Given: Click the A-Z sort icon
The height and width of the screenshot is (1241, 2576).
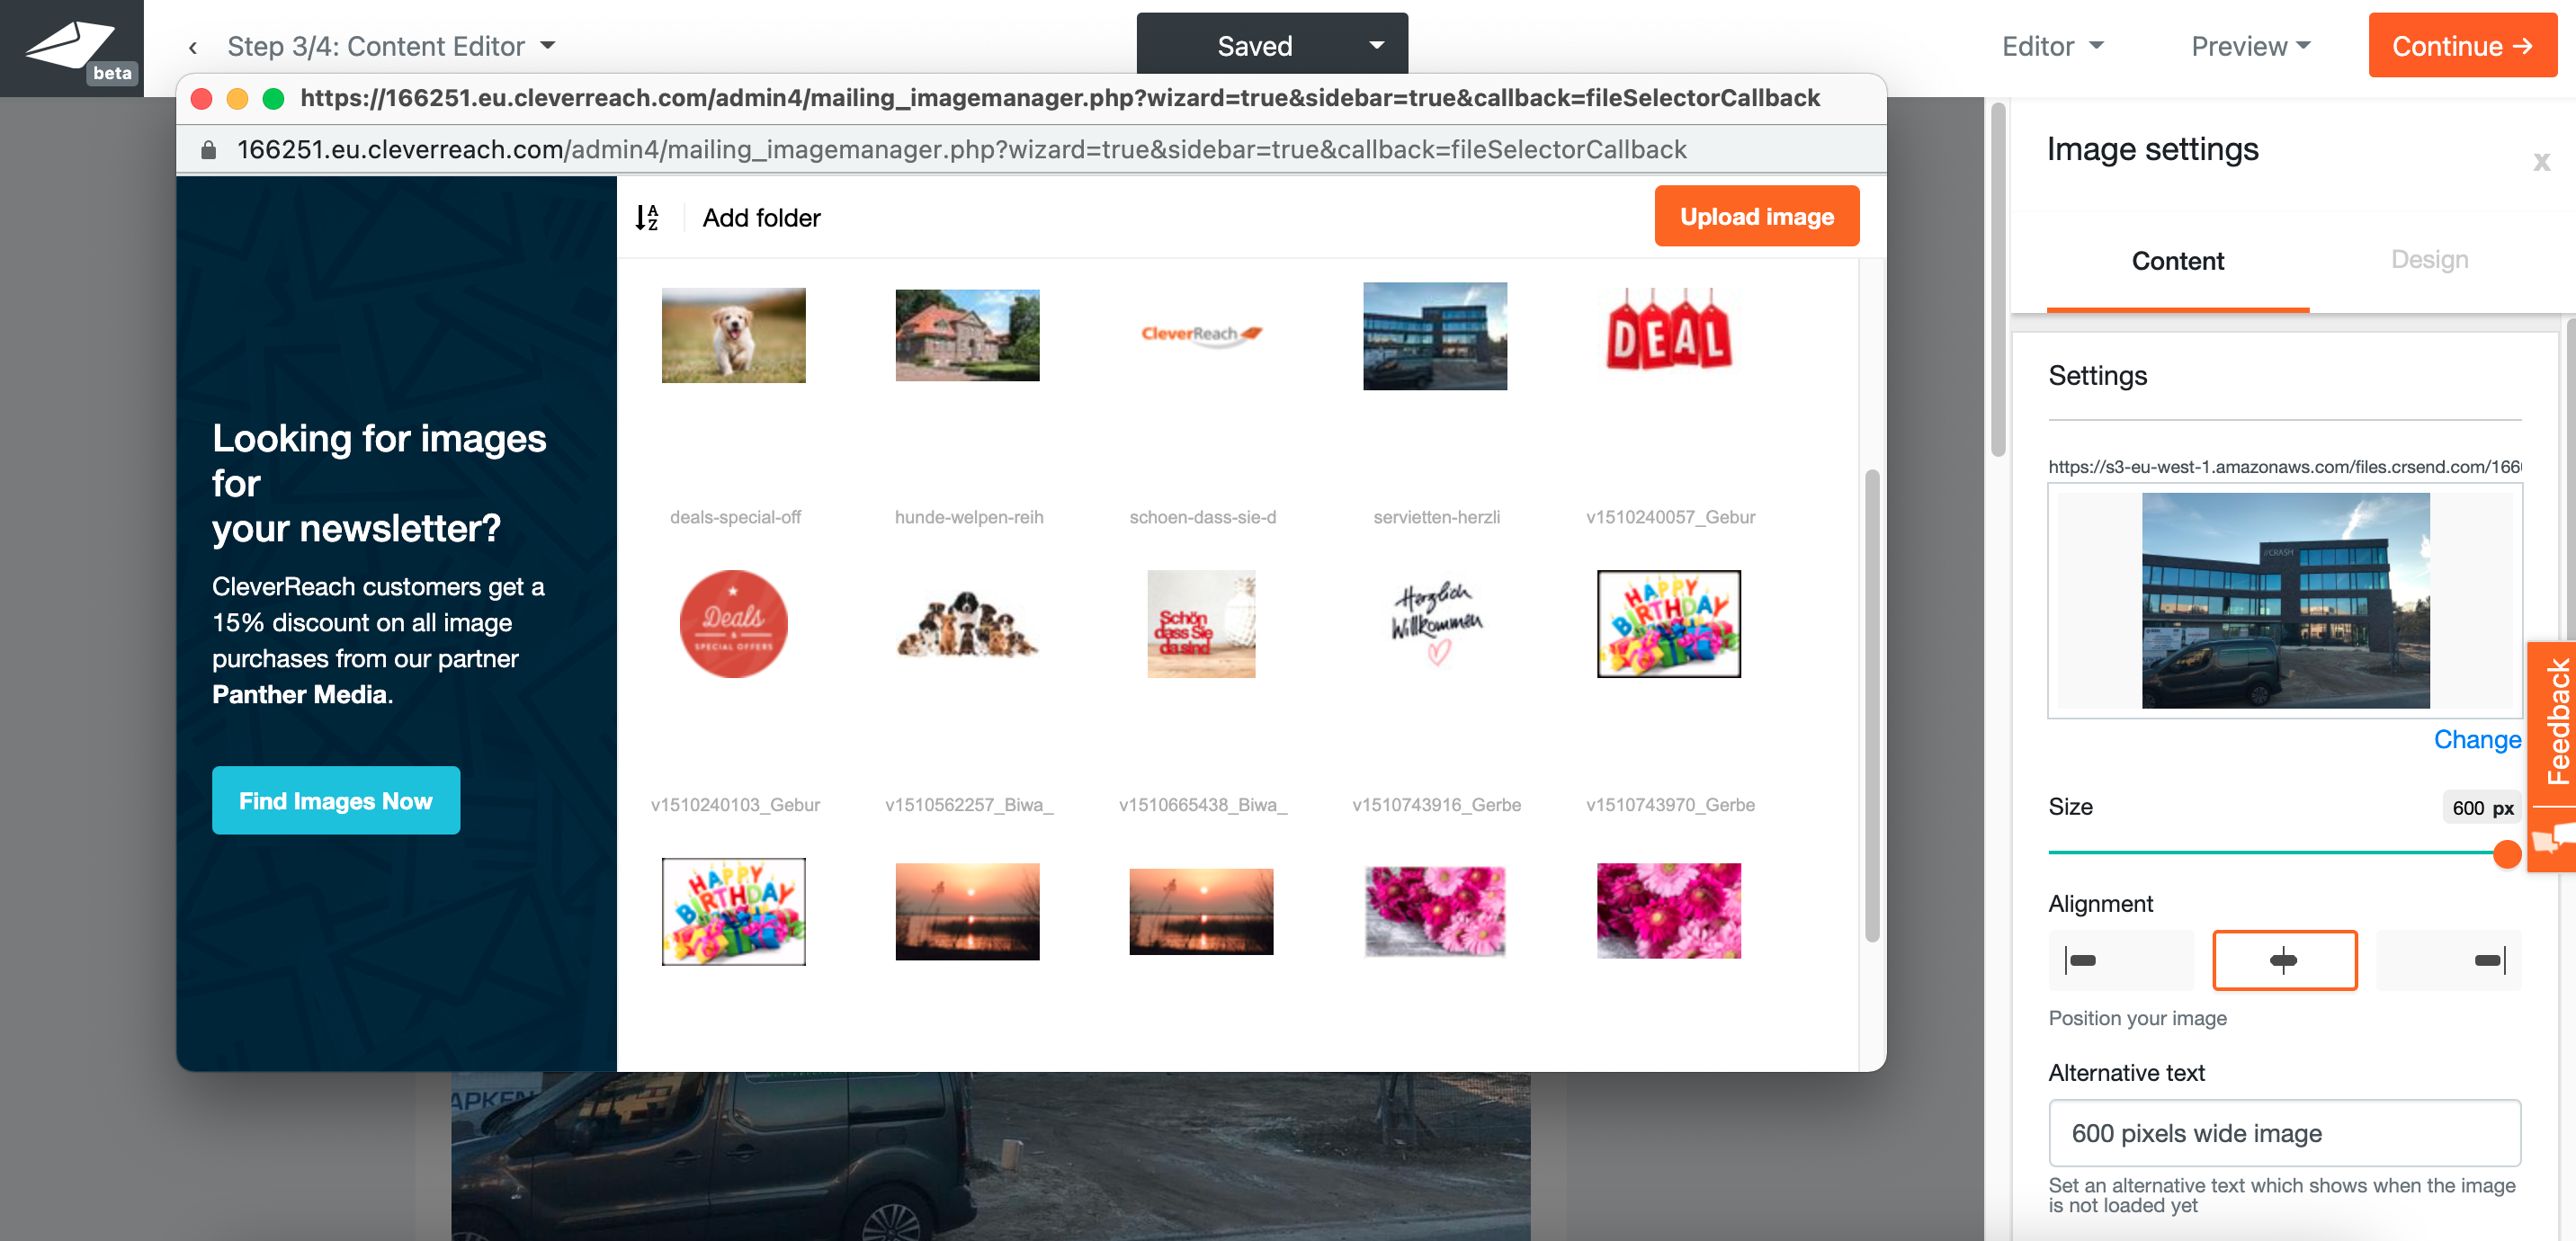Looking at the screenshot, I should point(647,217).
